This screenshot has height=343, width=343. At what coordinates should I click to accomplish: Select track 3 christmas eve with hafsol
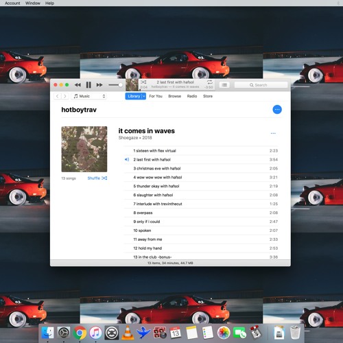201,169
